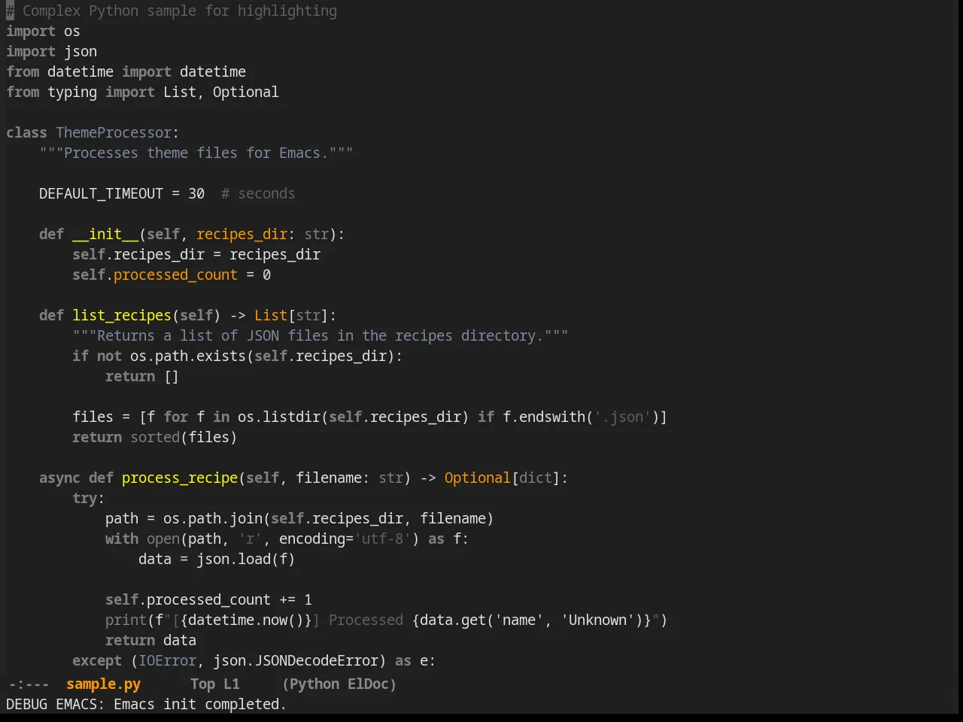Click the 'utf-8' encoding string
Viewport: 963px width, 722px height.
coord(383,538)
